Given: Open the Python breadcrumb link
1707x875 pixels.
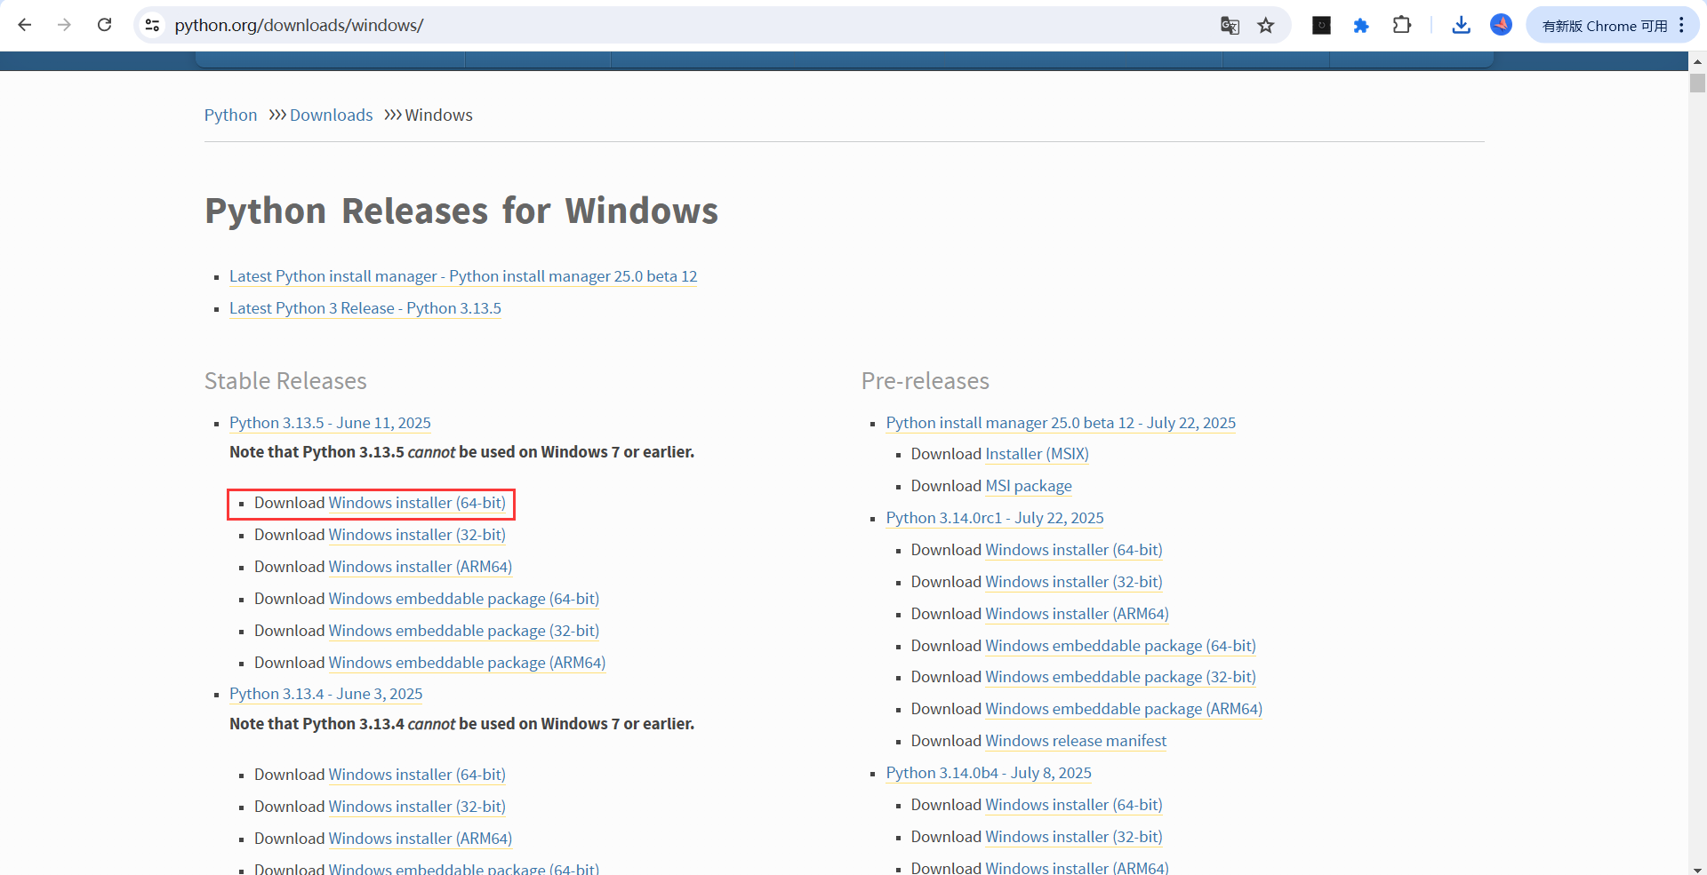Looking at the screenshot, I should (x=230, y=115).
